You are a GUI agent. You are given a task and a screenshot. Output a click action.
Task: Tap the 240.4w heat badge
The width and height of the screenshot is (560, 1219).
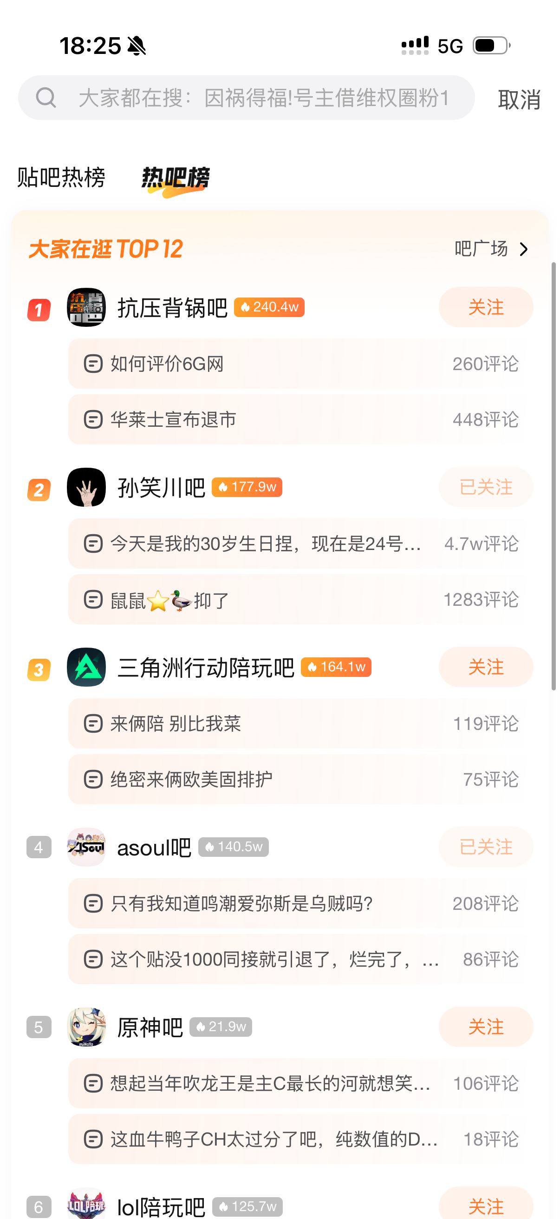pos(269,307)
